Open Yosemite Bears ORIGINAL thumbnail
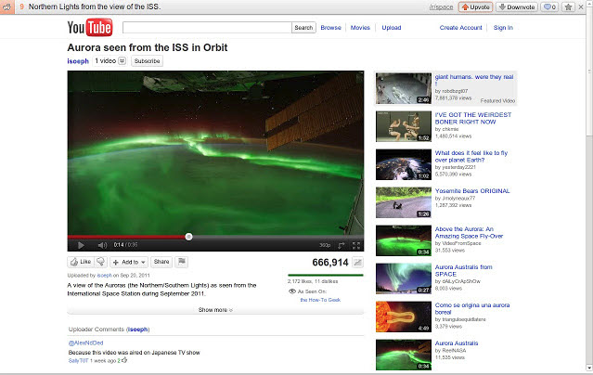593x375 pixels. (404, 202)
